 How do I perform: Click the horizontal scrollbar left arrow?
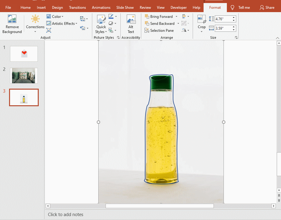pos(48,206)
